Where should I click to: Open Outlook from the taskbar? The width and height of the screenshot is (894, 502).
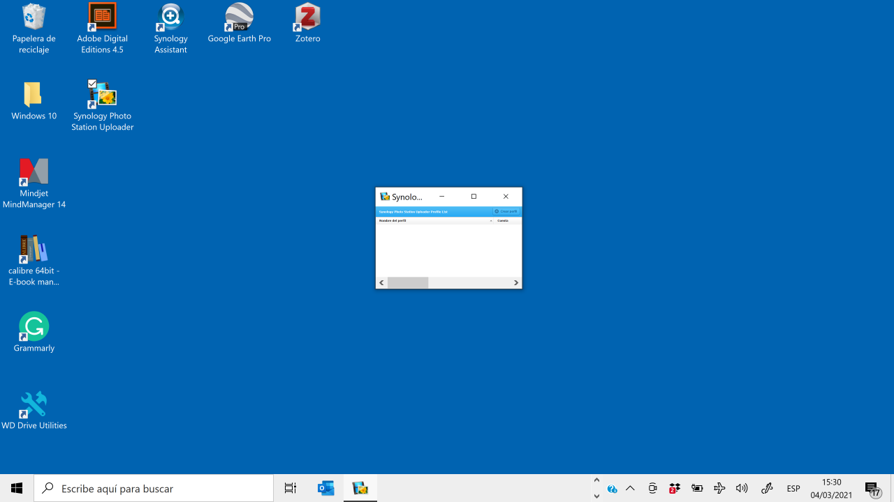325,488
